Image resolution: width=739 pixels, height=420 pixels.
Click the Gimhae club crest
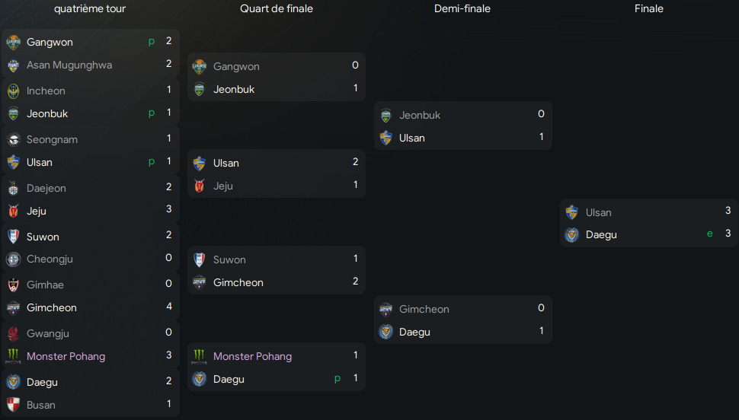(x=13, y=285)
